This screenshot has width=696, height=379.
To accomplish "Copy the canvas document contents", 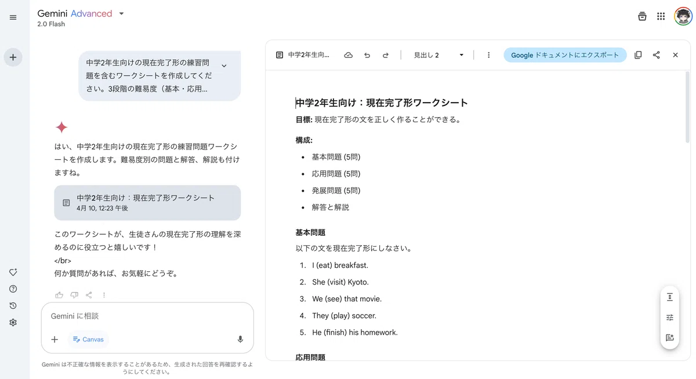I will tap(638, 55).
